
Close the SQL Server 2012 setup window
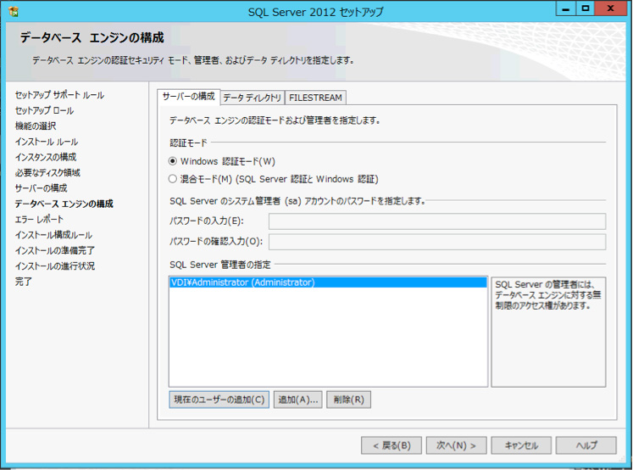pos(611,8)
